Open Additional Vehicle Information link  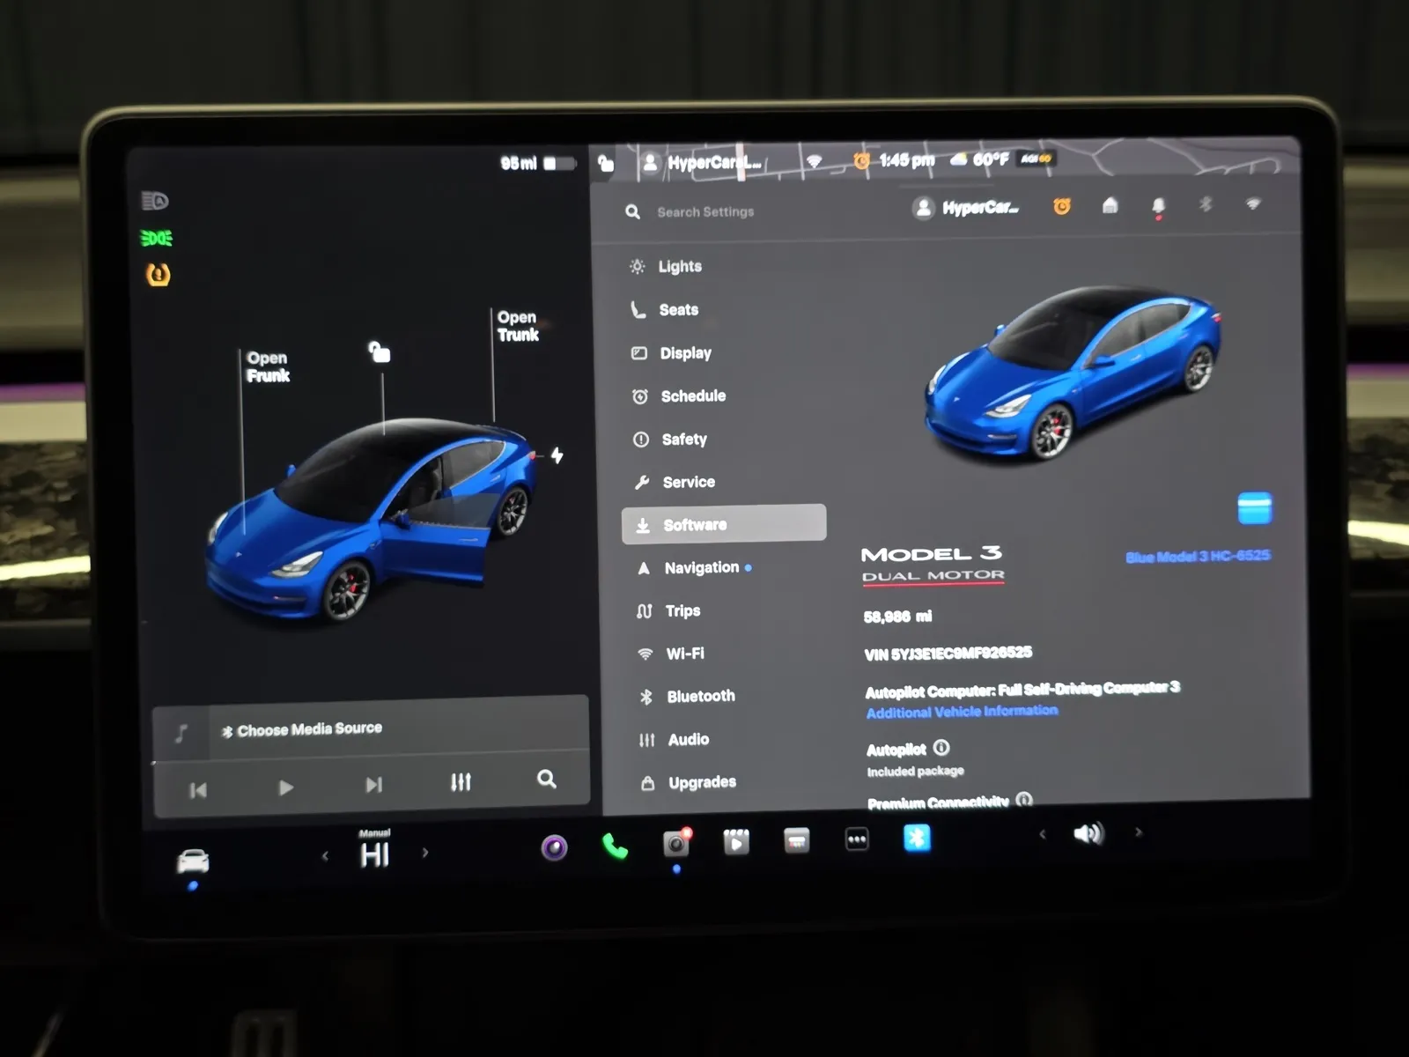(962, 712)
